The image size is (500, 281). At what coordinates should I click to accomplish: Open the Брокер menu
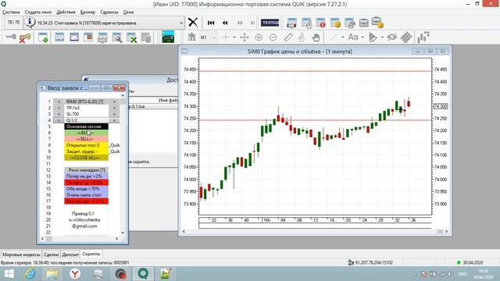pos(87,12)
